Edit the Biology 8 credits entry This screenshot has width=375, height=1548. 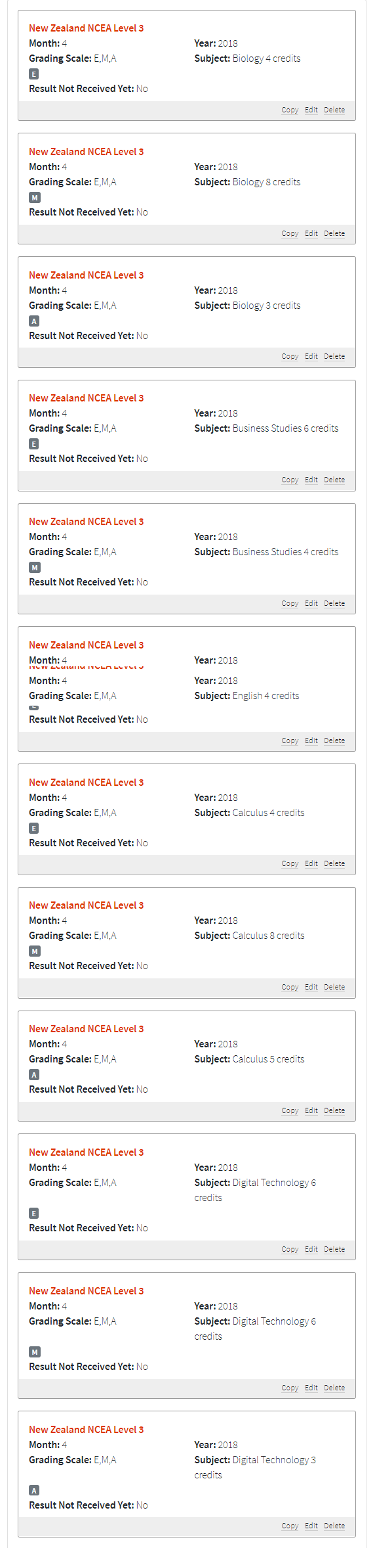point(311,234)
